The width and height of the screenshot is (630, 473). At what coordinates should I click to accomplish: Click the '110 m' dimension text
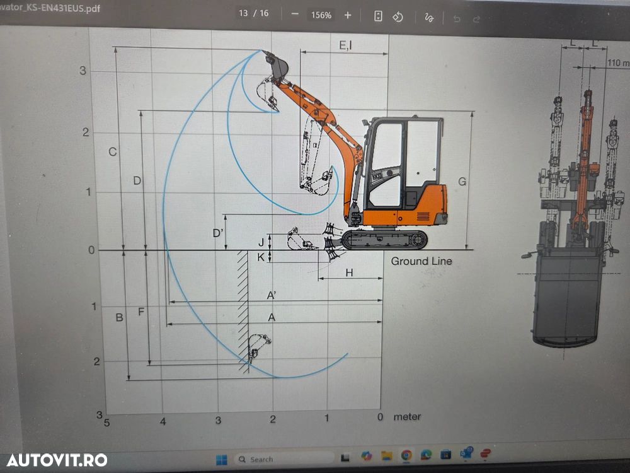[618, 62]
